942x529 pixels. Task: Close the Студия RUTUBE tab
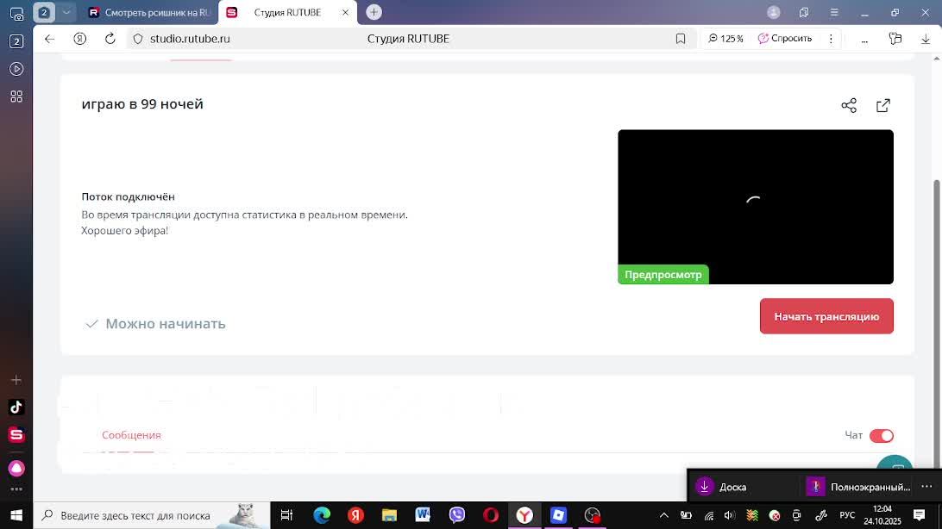click(345, 12)
